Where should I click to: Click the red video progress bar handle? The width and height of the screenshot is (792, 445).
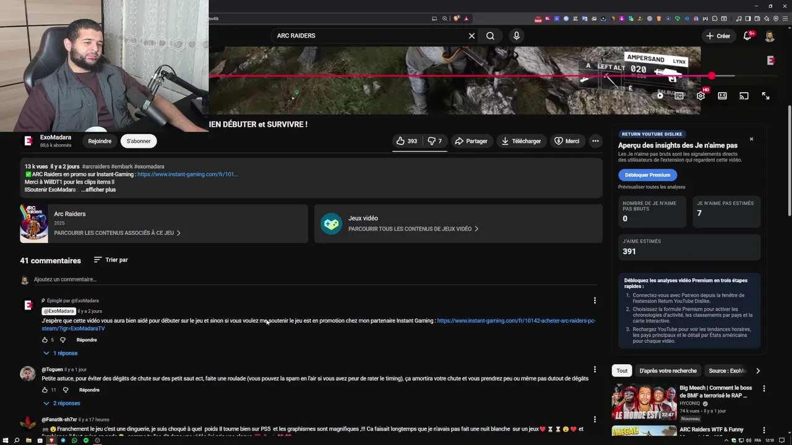click(x=712, y=75)
